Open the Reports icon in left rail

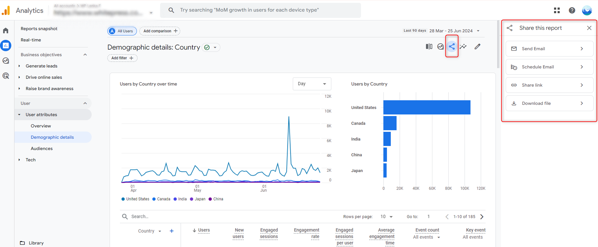coord(6,46)
